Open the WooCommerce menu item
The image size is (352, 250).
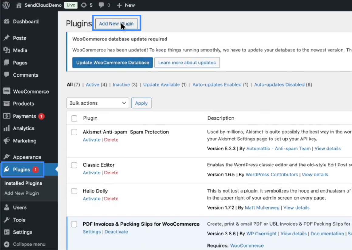[31, 91]
